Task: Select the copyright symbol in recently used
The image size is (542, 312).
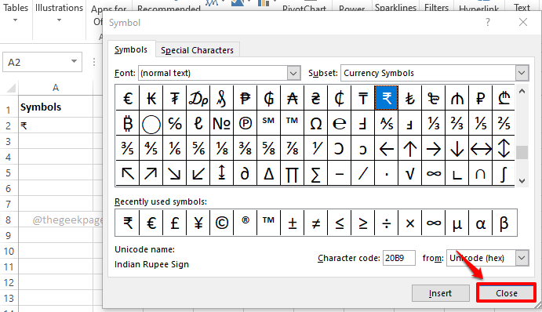Action: coord(221,223)
